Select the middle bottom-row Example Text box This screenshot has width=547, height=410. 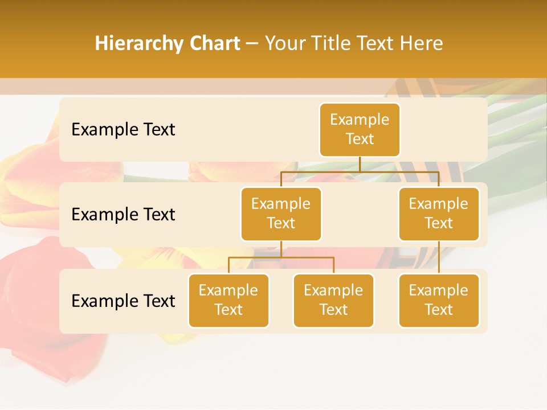[333, 300]
